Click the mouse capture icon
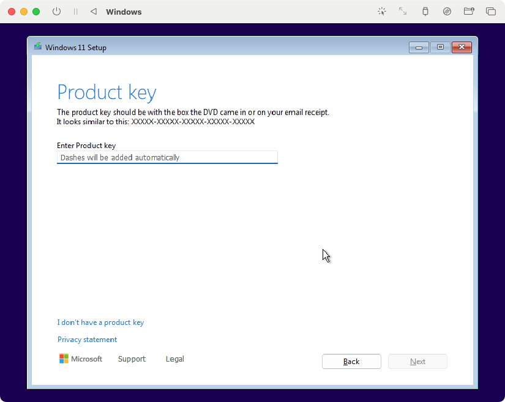This screenshot has height=402, width=505. coord(381,11)
